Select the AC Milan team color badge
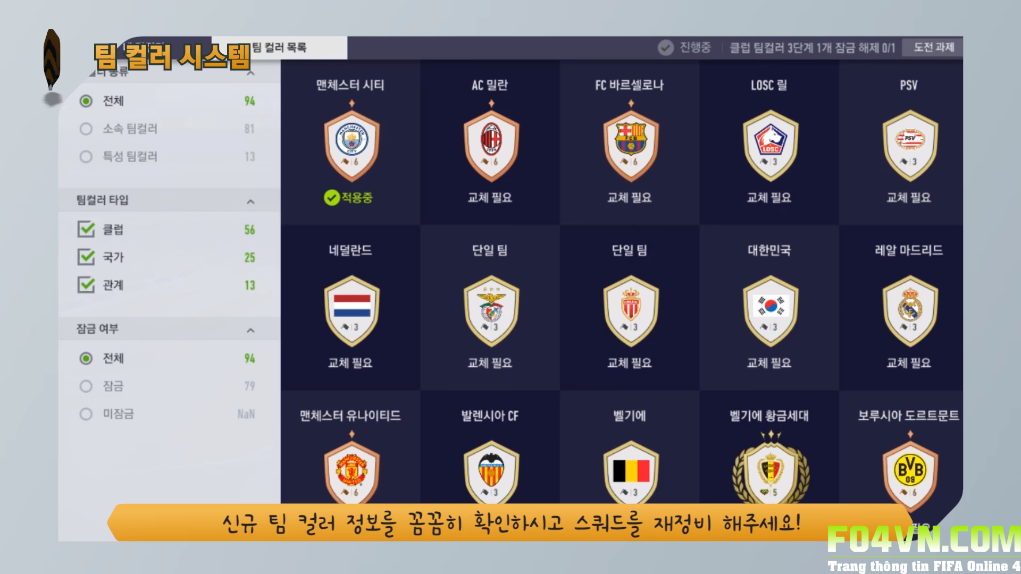This screenshot has height=574, width=1021. click(x=491, y=146)
